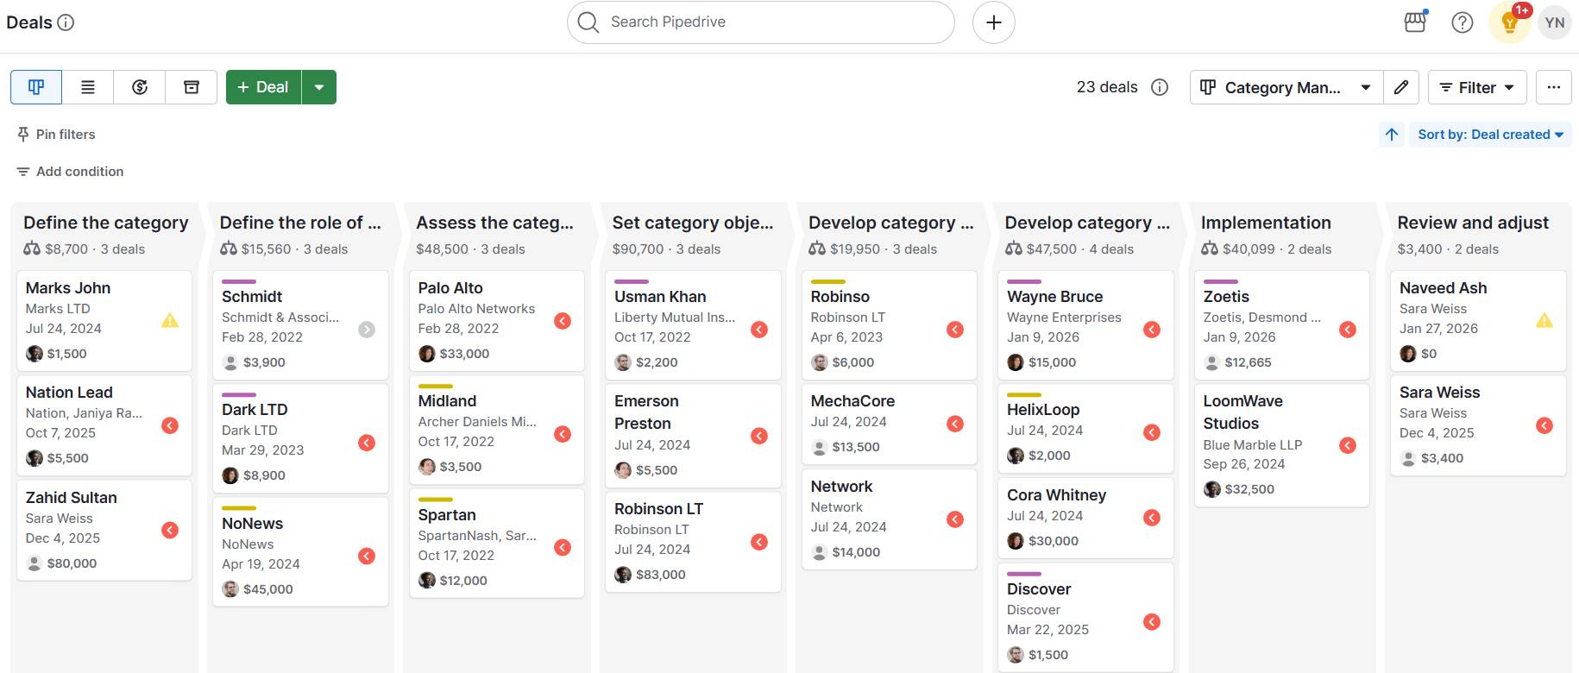Select the Implementation stage header
This screenshot has width=1579, height=673.
point(1266,223)
